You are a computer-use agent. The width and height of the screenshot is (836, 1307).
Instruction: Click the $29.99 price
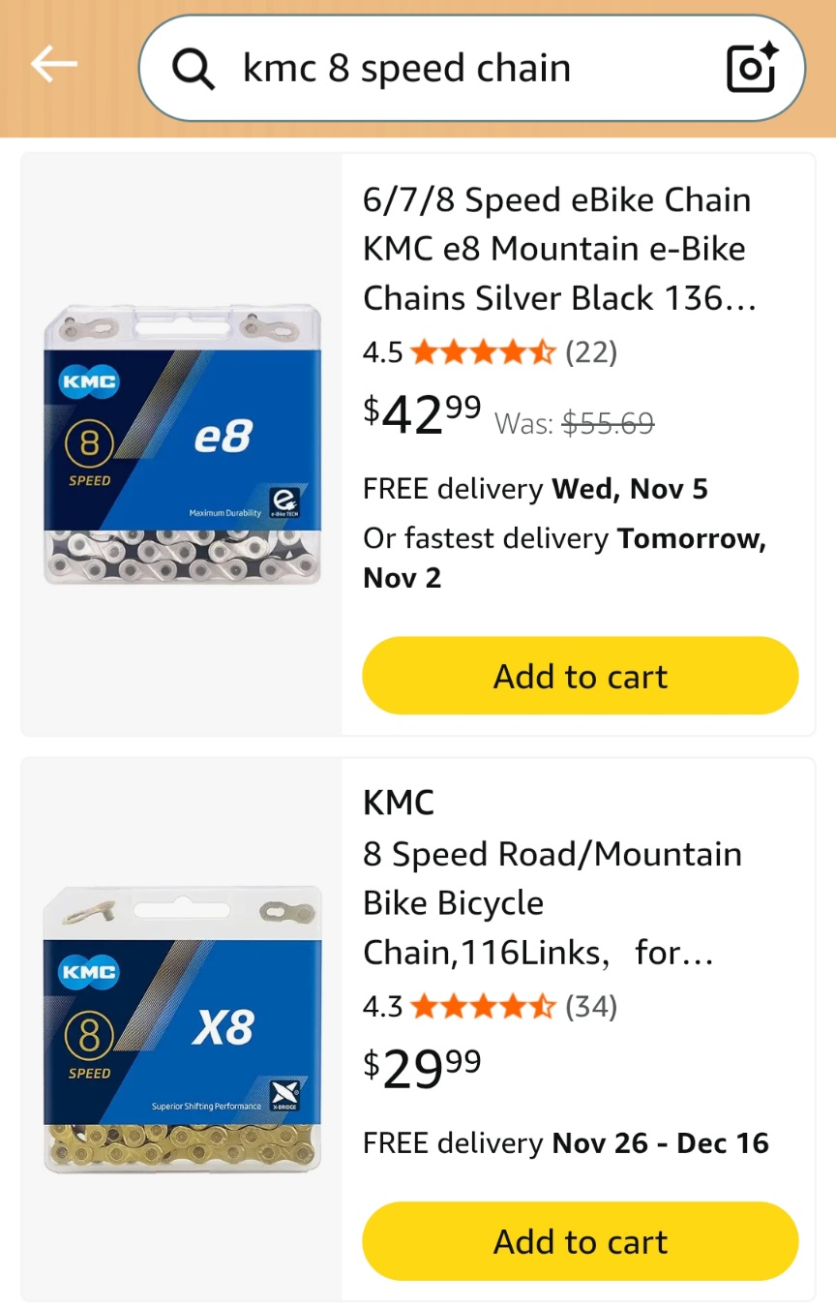pos(422,1068)
